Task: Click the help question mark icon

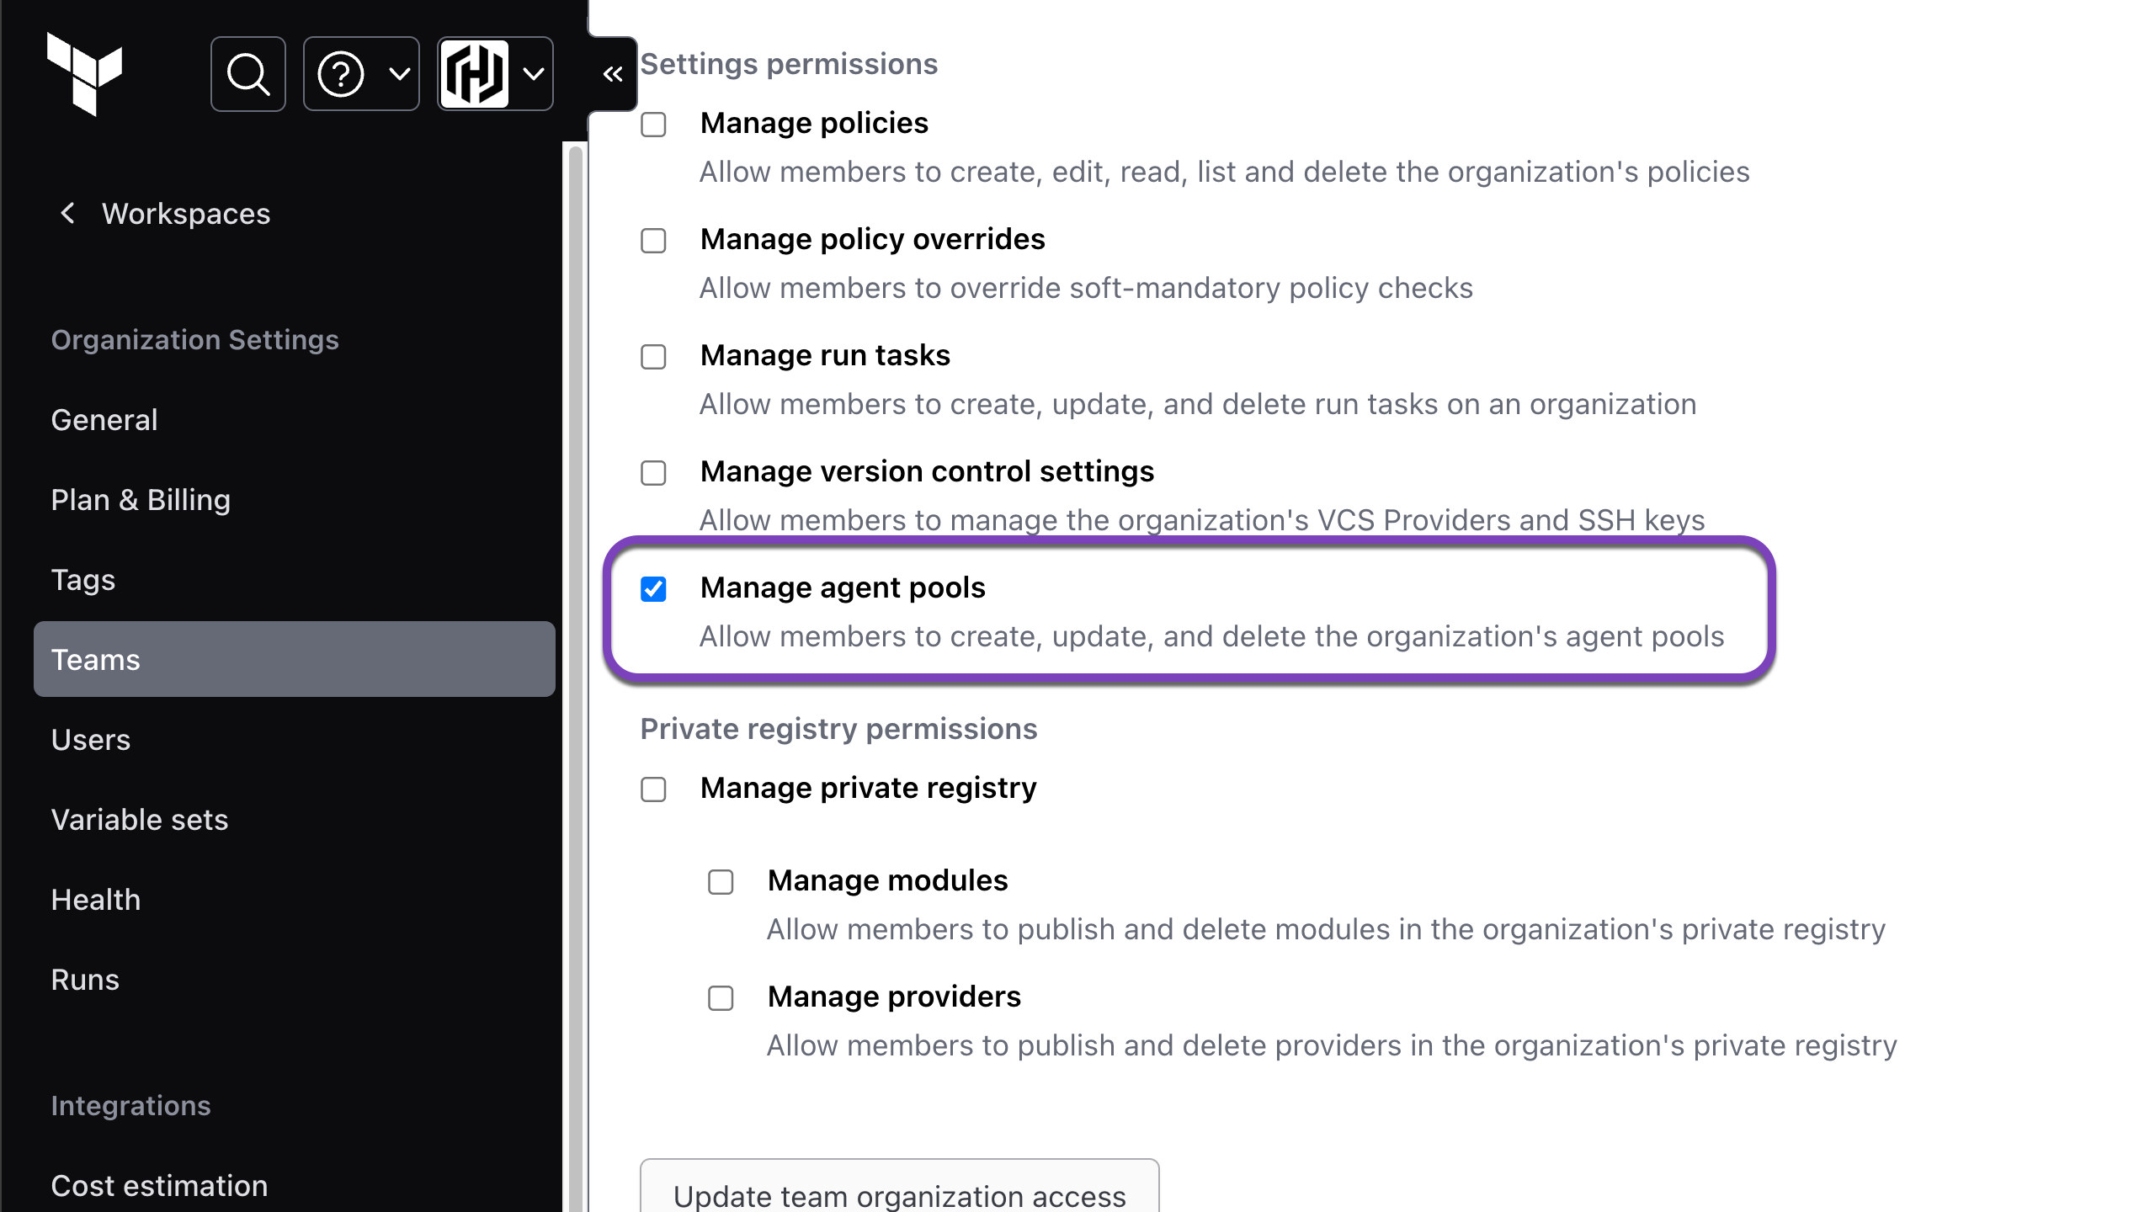Action: point(341,74)
